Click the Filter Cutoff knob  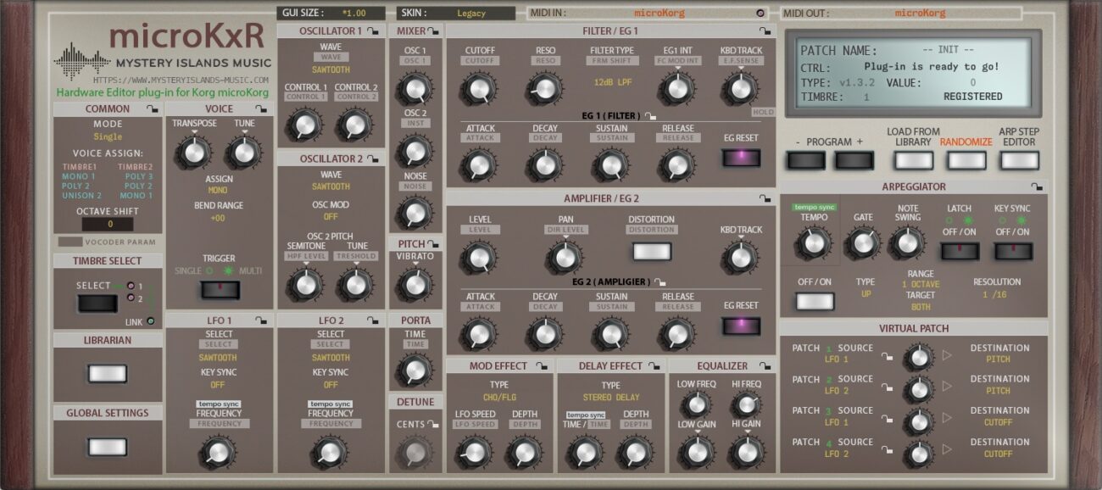479,86
